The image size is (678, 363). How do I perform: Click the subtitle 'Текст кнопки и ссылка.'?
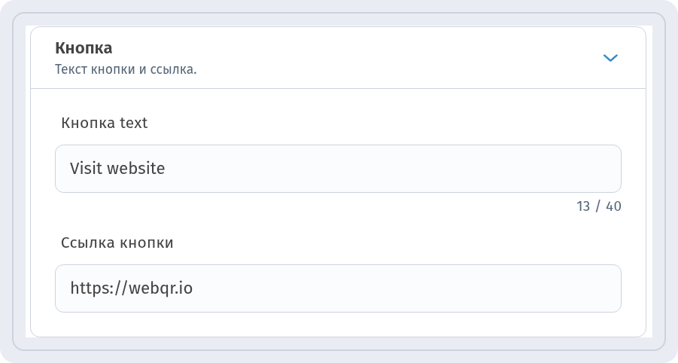pos(126,69)
